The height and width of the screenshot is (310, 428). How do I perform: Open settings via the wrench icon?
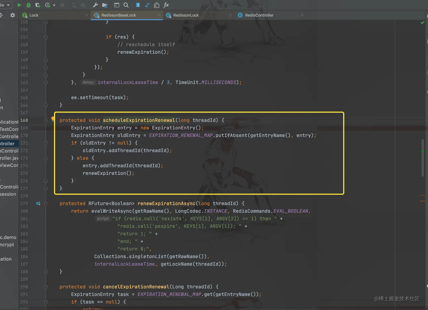click(95, 5)
